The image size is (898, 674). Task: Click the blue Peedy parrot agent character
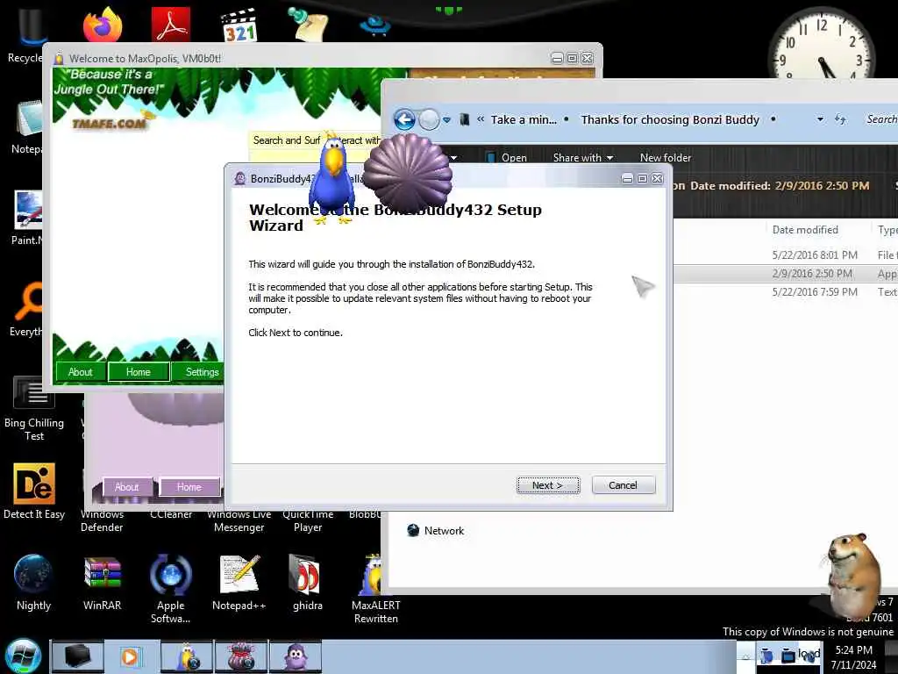332,177
